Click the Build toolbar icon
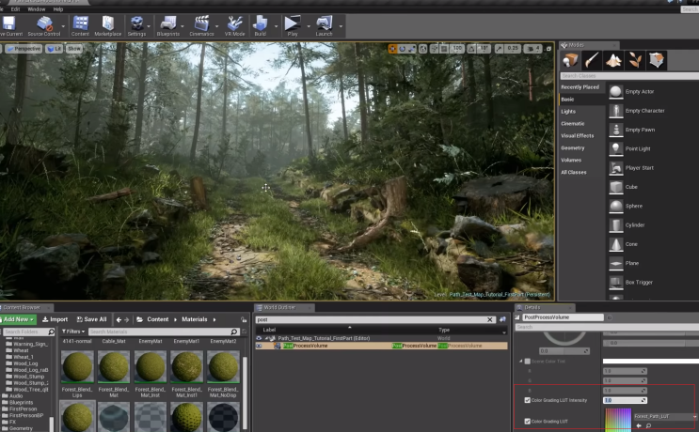Screen dimensions: 699x432 (x=261, y=23)
